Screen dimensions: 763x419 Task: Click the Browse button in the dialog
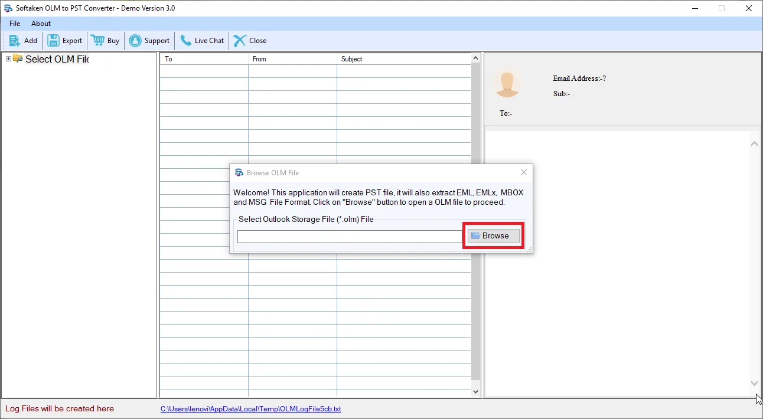click(494, 235)
